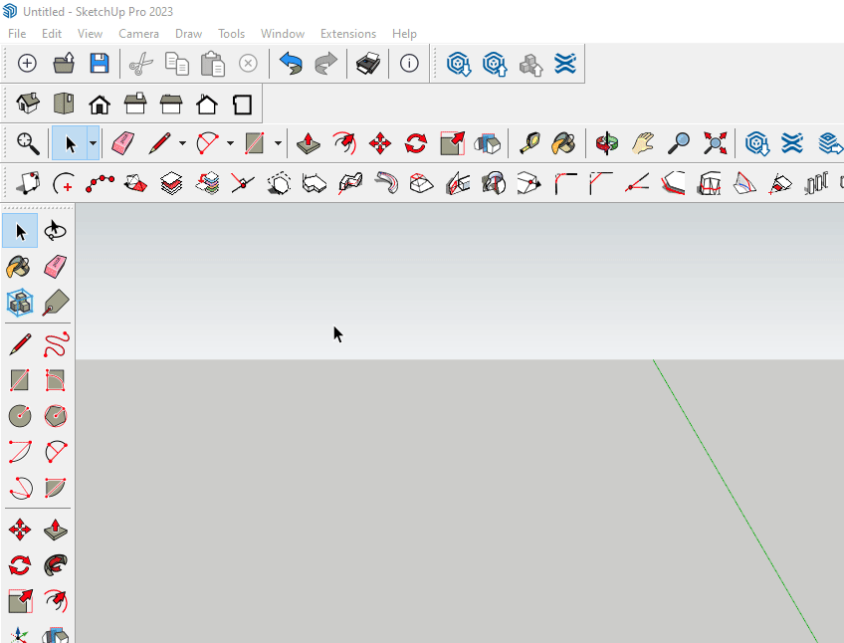Open the Extensions menu
The width and height of the screenshot is (844, 643).
point(348,34)
